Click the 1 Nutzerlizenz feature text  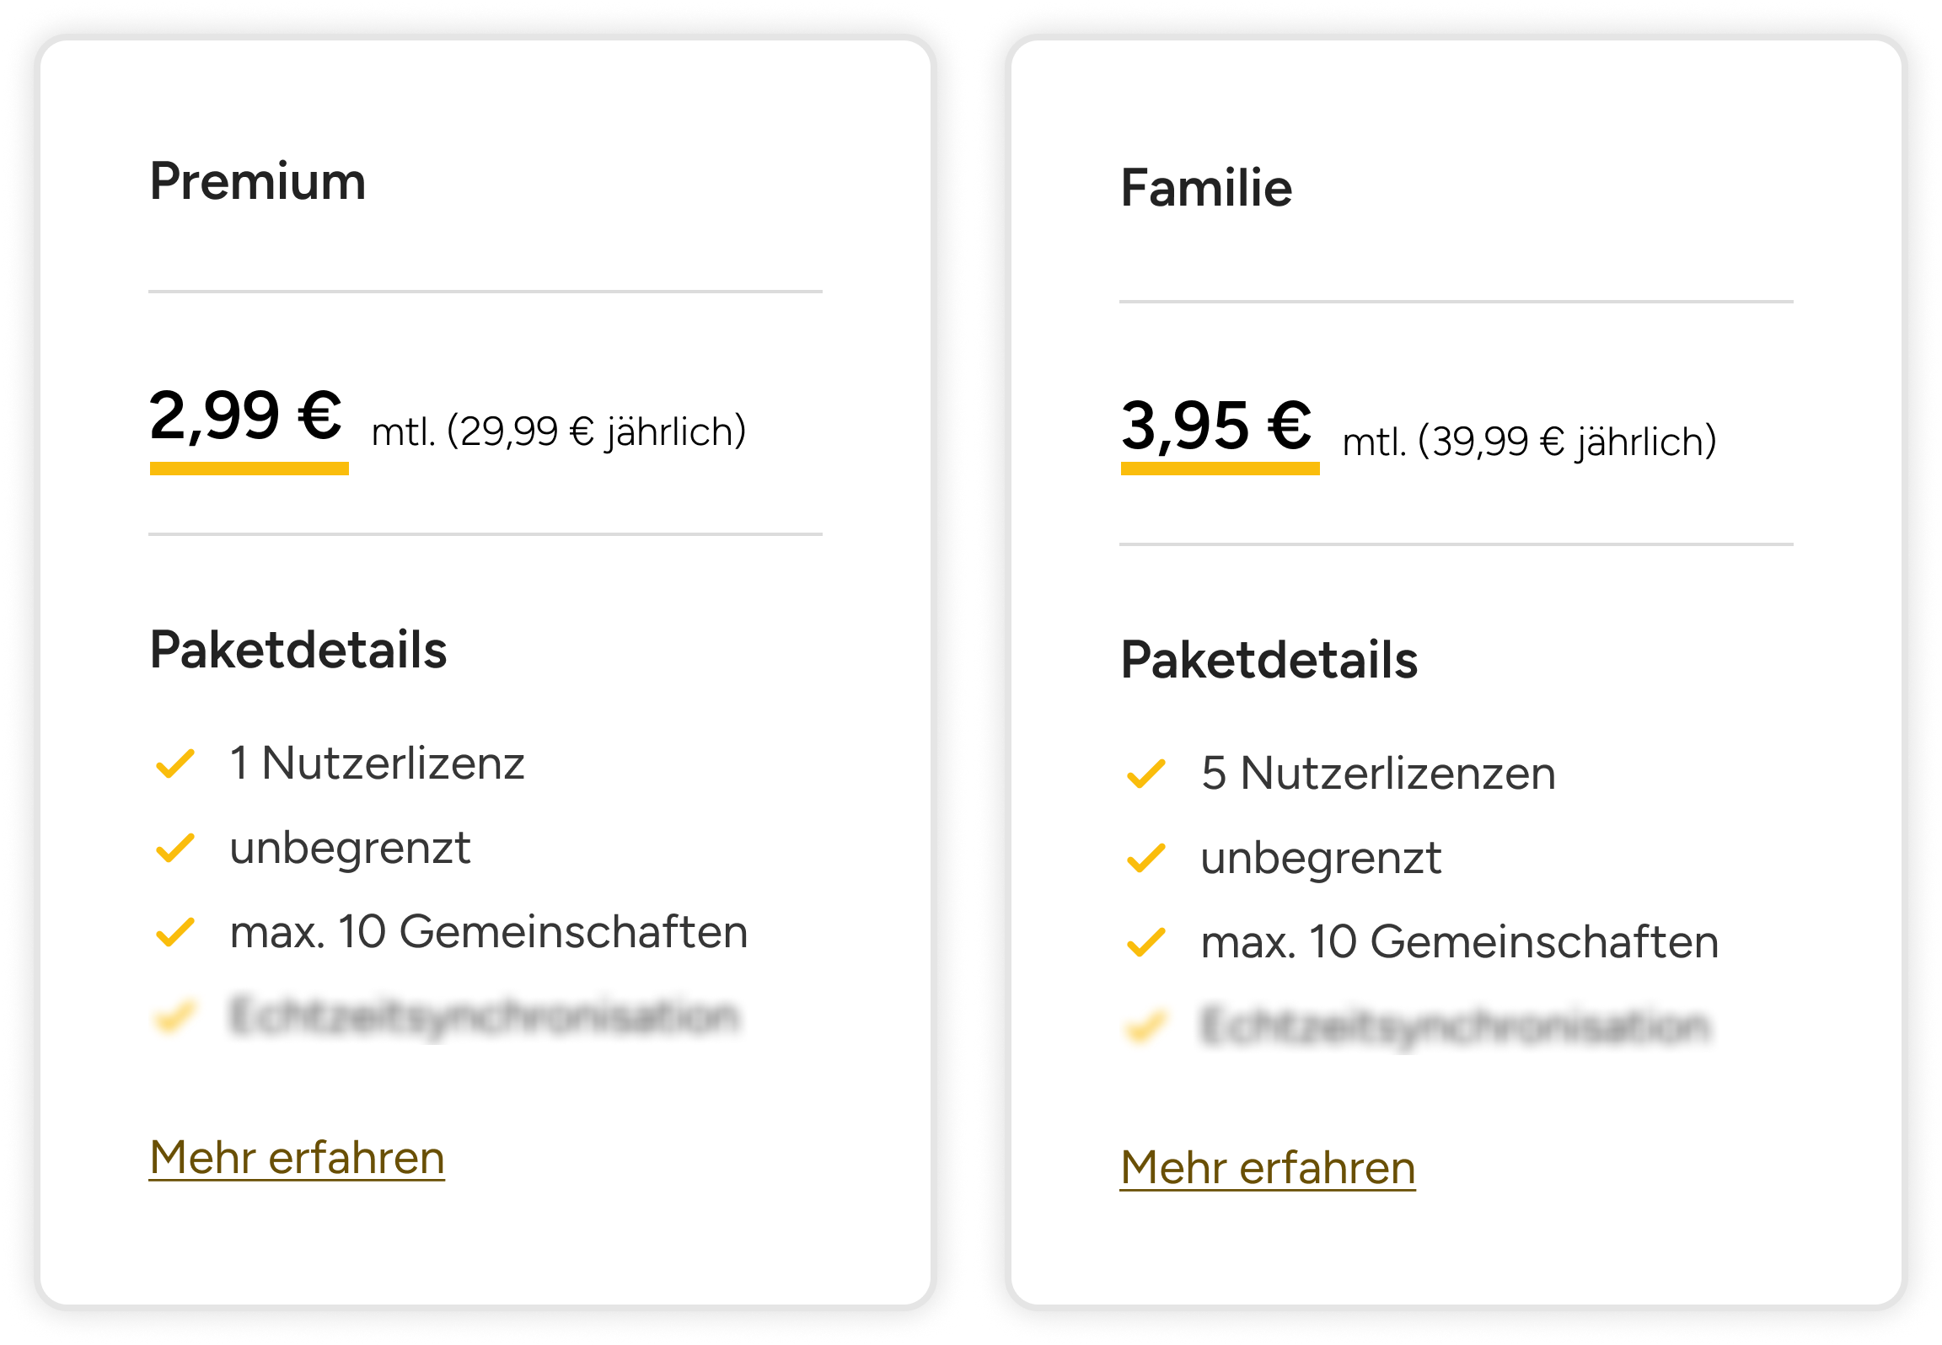point(377,764)
